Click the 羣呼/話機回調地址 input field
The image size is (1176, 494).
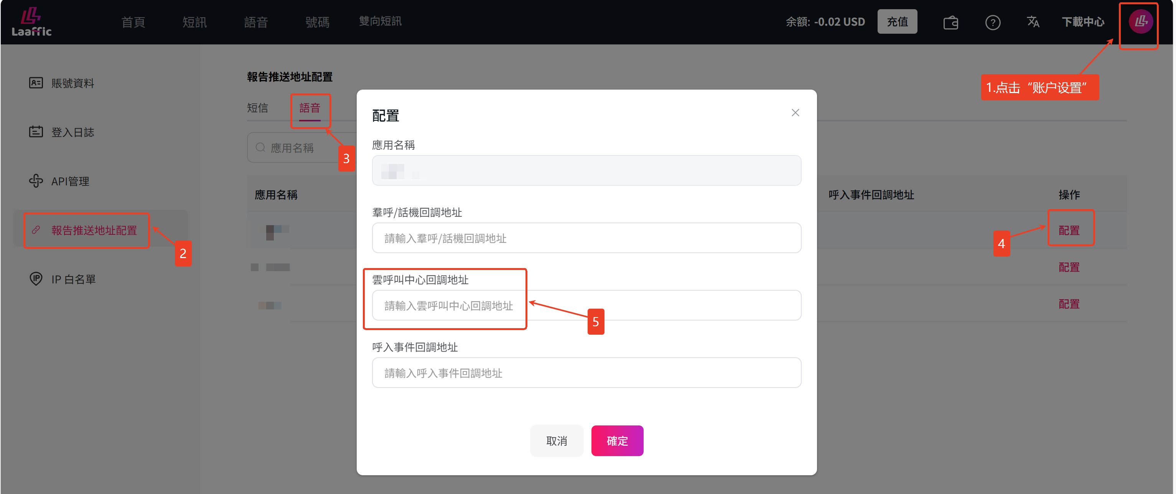586,238
